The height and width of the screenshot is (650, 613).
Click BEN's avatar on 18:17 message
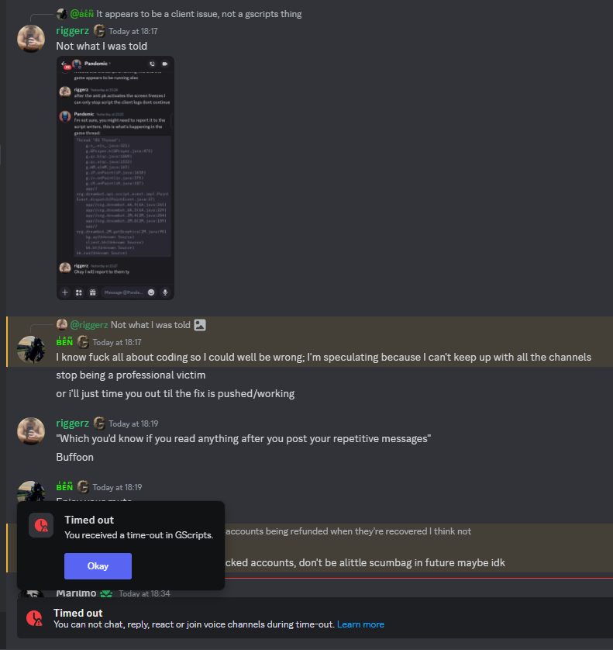31,350
